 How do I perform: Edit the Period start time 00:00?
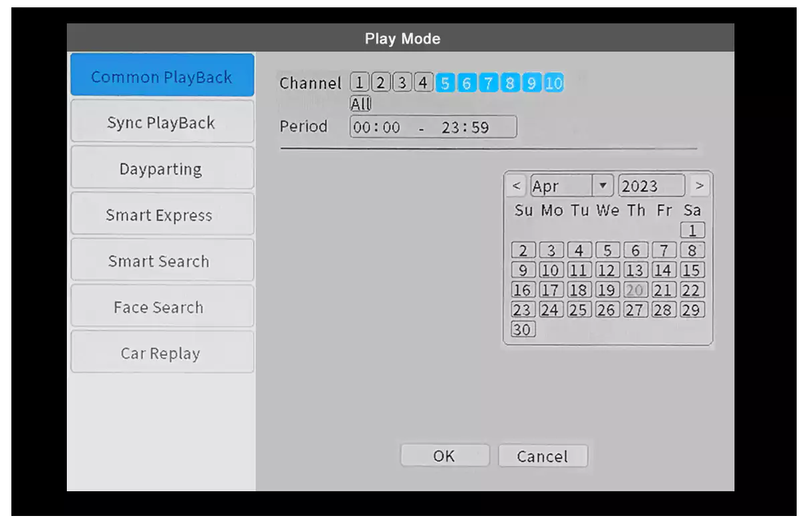click(x=377, y=127)
